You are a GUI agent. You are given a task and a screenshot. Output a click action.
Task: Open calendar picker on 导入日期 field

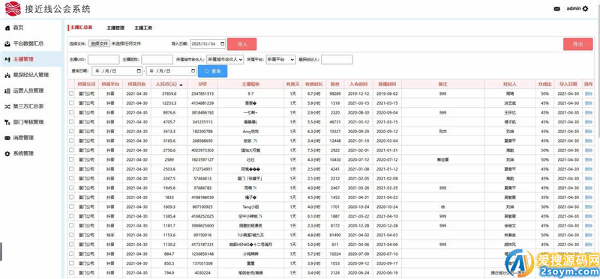[x=222, y=44]
